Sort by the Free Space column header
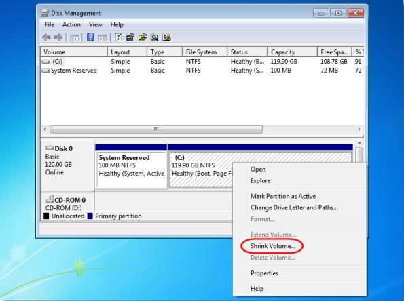Image resolution: width=404 pixels, height=301 pixels. point(335,52)
